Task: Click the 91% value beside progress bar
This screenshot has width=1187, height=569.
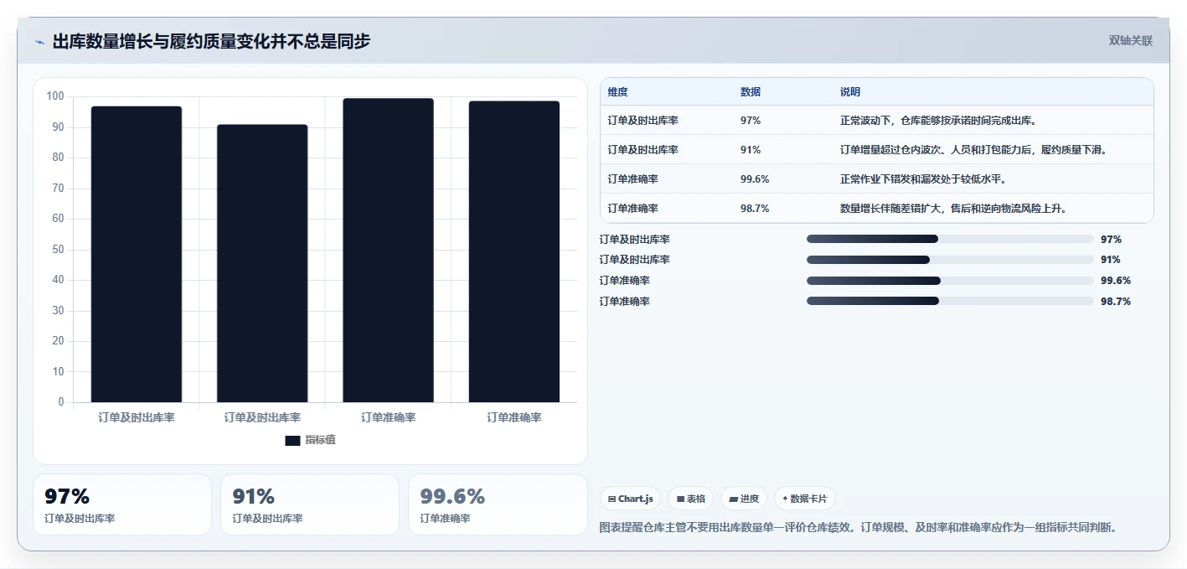Action: click(1111, 260)
